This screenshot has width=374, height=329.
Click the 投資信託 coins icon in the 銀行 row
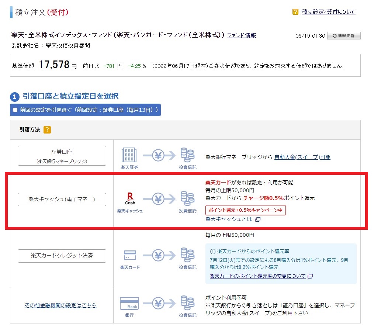coord(187,303)
